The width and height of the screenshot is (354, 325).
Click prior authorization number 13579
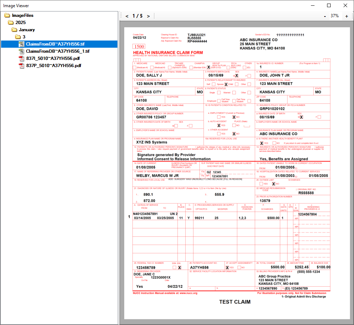(x=265, y=201)
